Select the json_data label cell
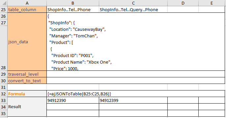Image resolution: width=226 pixels, height=118 pixels. click(27, 42)
